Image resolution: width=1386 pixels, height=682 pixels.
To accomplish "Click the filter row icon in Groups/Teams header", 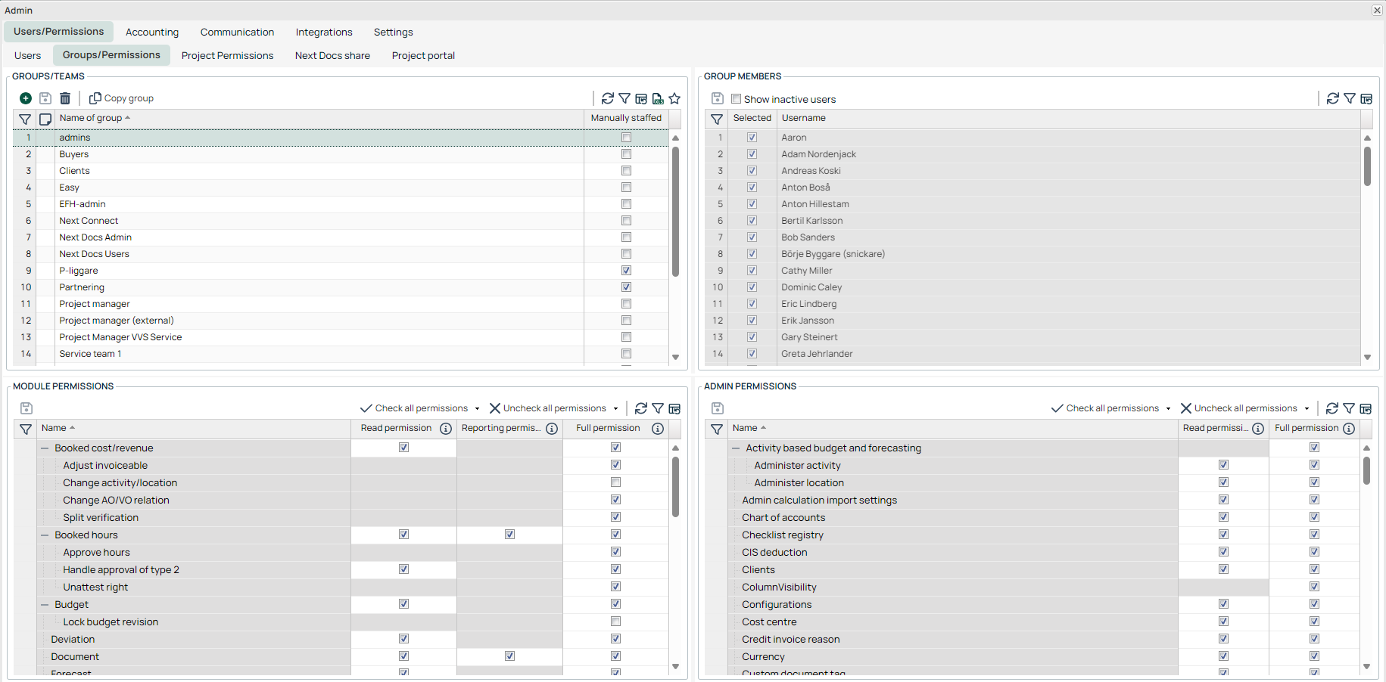I will coord(25,119).
